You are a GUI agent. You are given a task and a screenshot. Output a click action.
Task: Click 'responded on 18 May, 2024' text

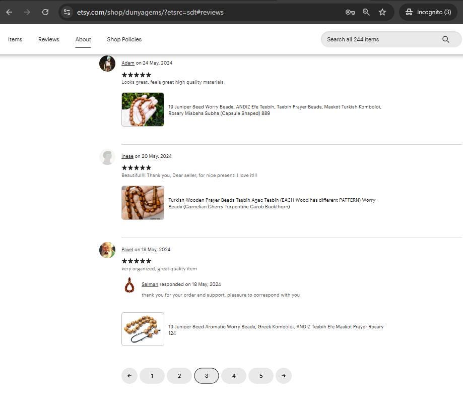coord(190,284)
